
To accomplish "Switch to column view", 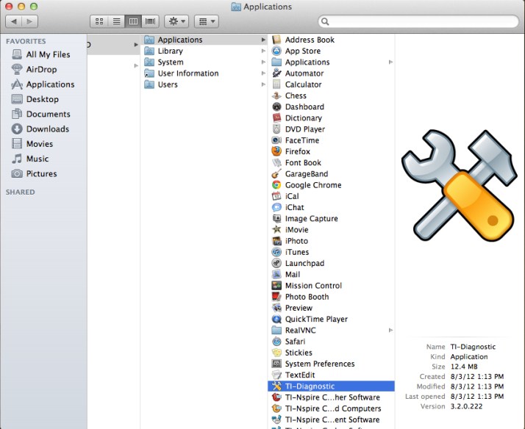I will [133, 21].
